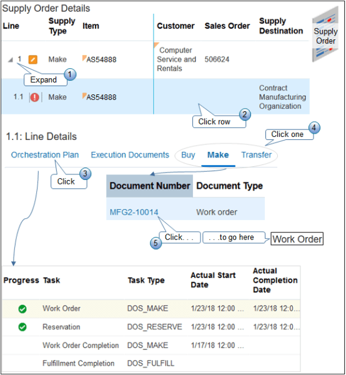Open the Orchestration Plan tab
This screenshot has height=375, width=346.
coord(45,155)
